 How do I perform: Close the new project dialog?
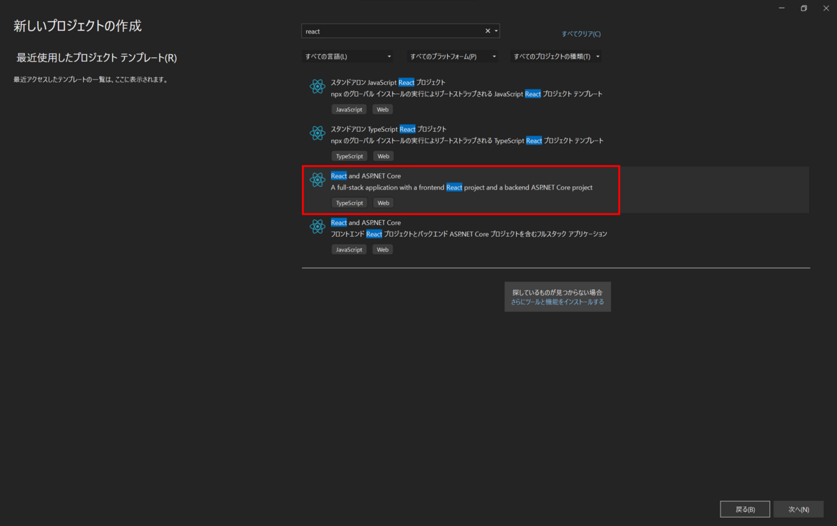827,8
